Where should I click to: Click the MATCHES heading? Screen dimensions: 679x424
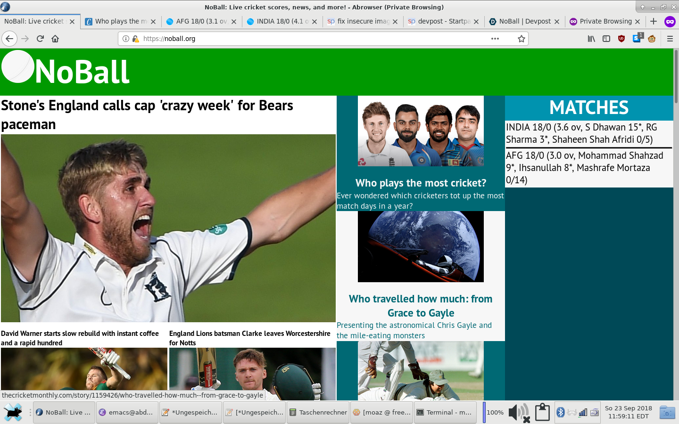589,107
